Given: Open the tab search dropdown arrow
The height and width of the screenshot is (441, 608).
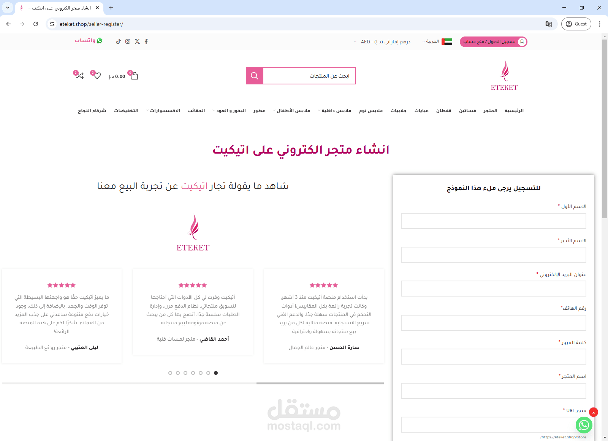Looking at the screenshot, I should pyautogui.click(x=7, y=8).
